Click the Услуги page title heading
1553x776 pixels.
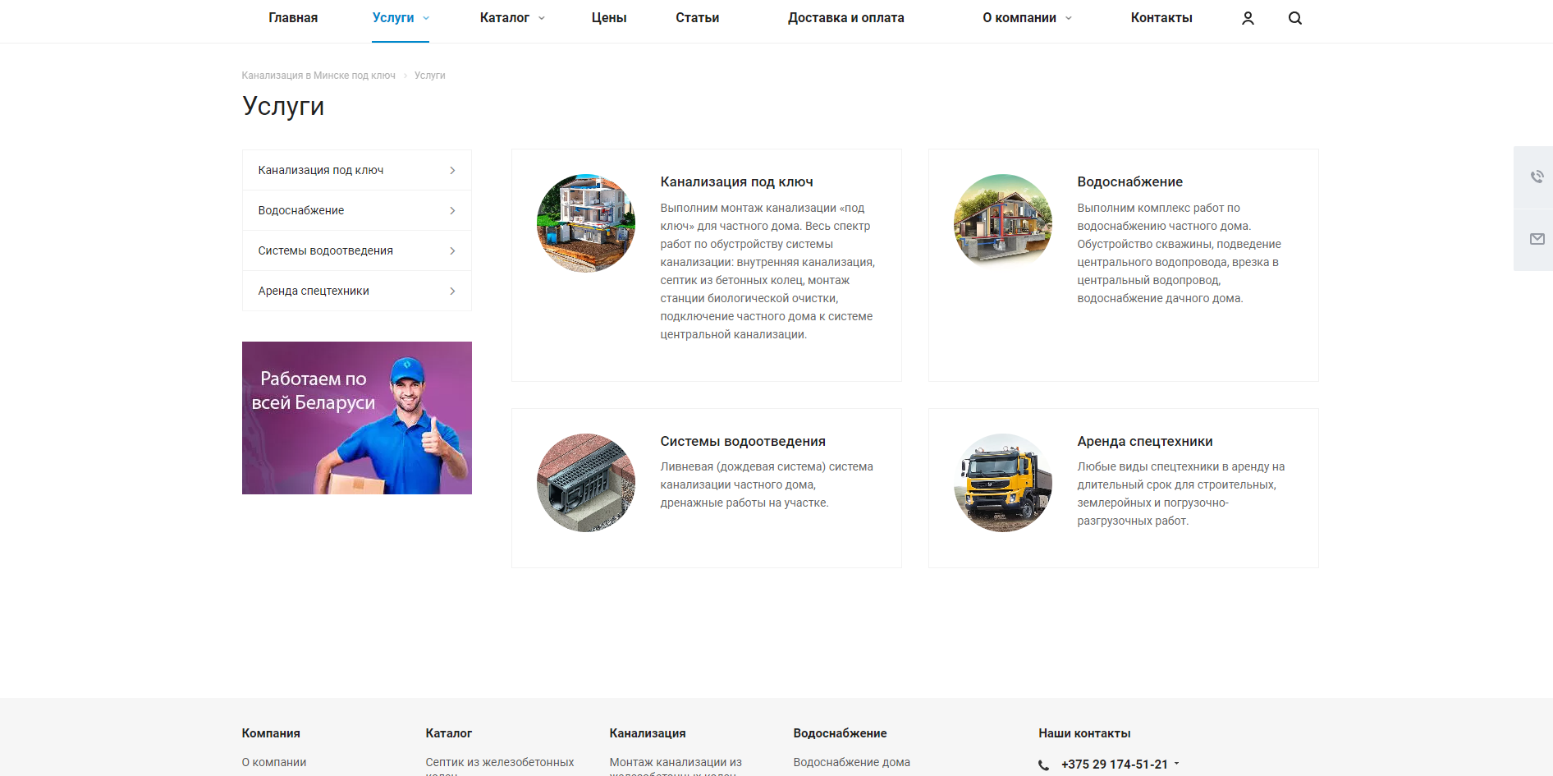pos(283,107)
